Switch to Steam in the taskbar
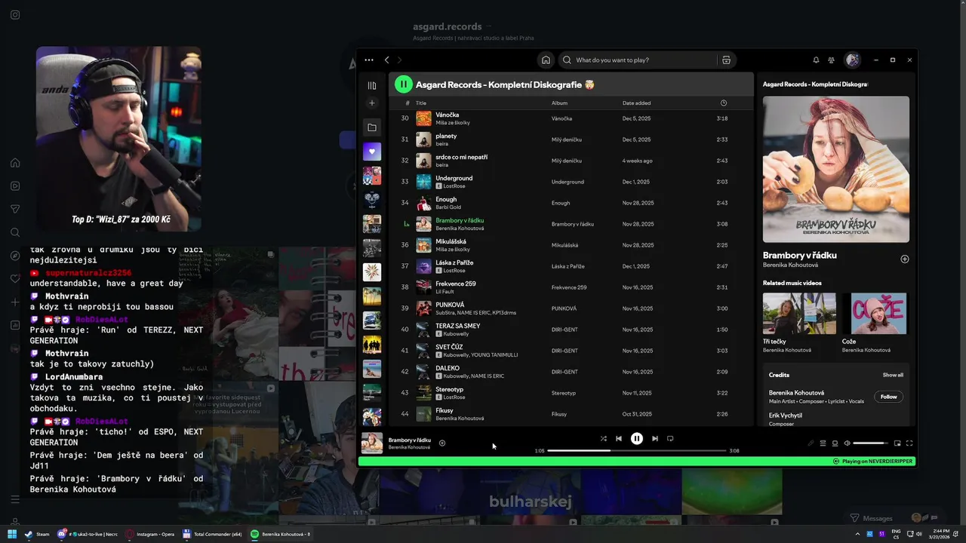The image size is (966, 543). point(37,534)
